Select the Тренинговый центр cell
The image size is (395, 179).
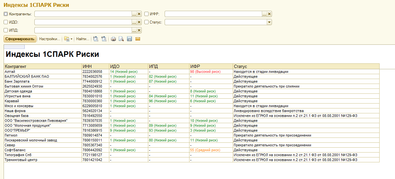coord(43,160)
